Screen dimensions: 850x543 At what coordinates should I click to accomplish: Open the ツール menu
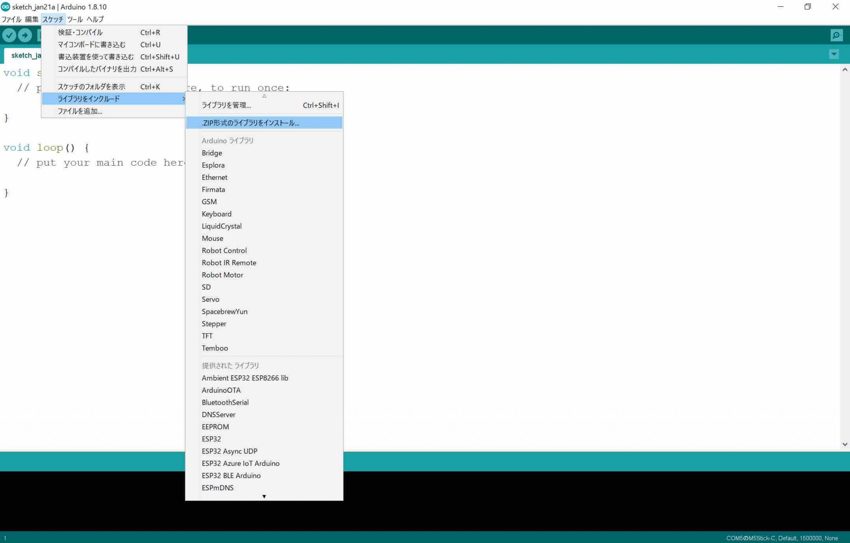pos(75,19)
